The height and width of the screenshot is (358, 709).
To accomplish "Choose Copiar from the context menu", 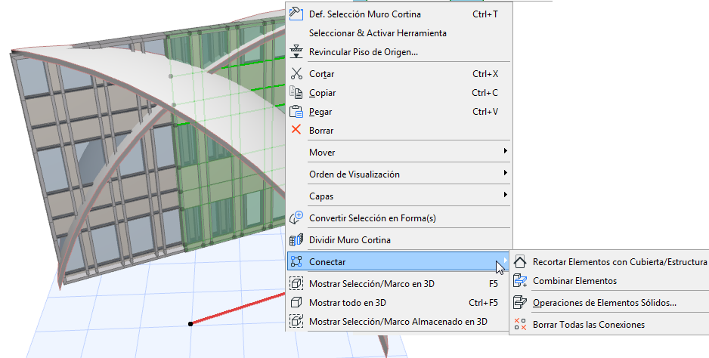I will (x=399, y=93).
